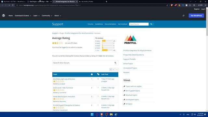Screen dimensions: 208x117
Task: Click the pin icon beside 'All topics'
Action: [x=124, y=104]
